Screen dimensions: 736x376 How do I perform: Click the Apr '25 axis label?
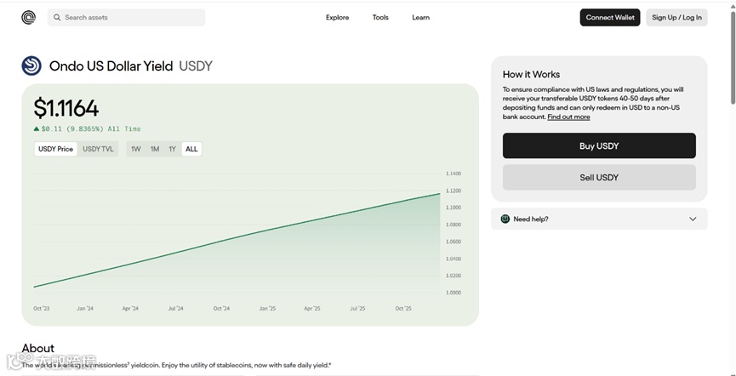[x=312, y=309]
